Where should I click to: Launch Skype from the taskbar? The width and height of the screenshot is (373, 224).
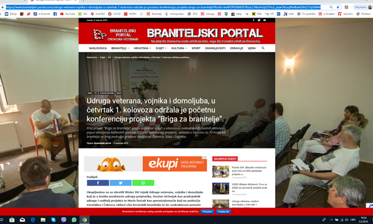[x=53, y=220]
